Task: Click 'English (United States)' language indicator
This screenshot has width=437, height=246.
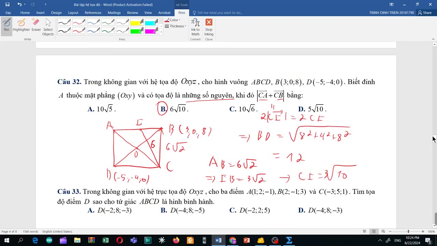Action: point(57,231)
